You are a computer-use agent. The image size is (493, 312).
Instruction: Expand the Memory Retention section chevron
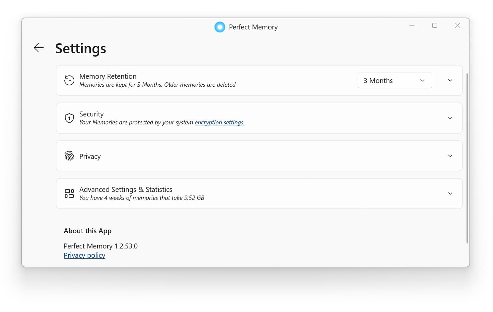pos(450,80)
